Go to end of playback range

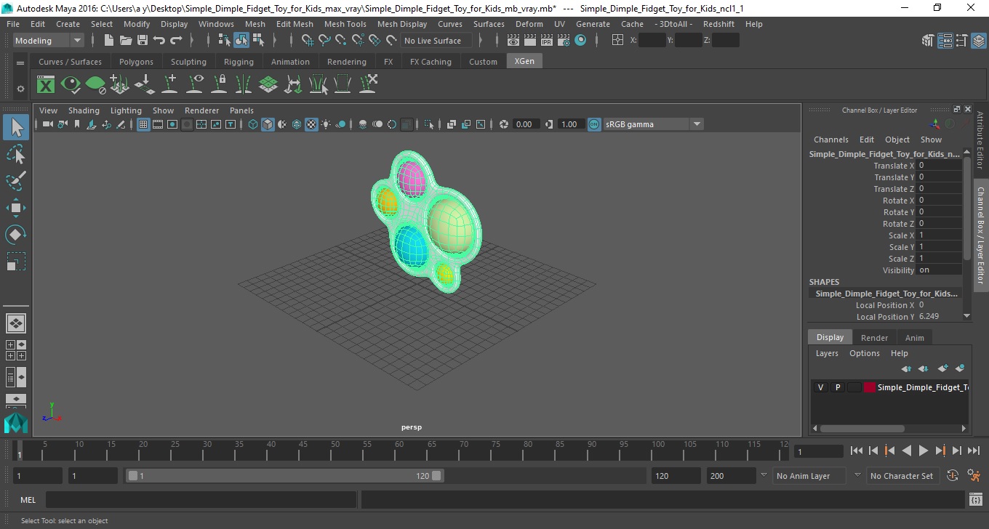click(x=973, y=451)
